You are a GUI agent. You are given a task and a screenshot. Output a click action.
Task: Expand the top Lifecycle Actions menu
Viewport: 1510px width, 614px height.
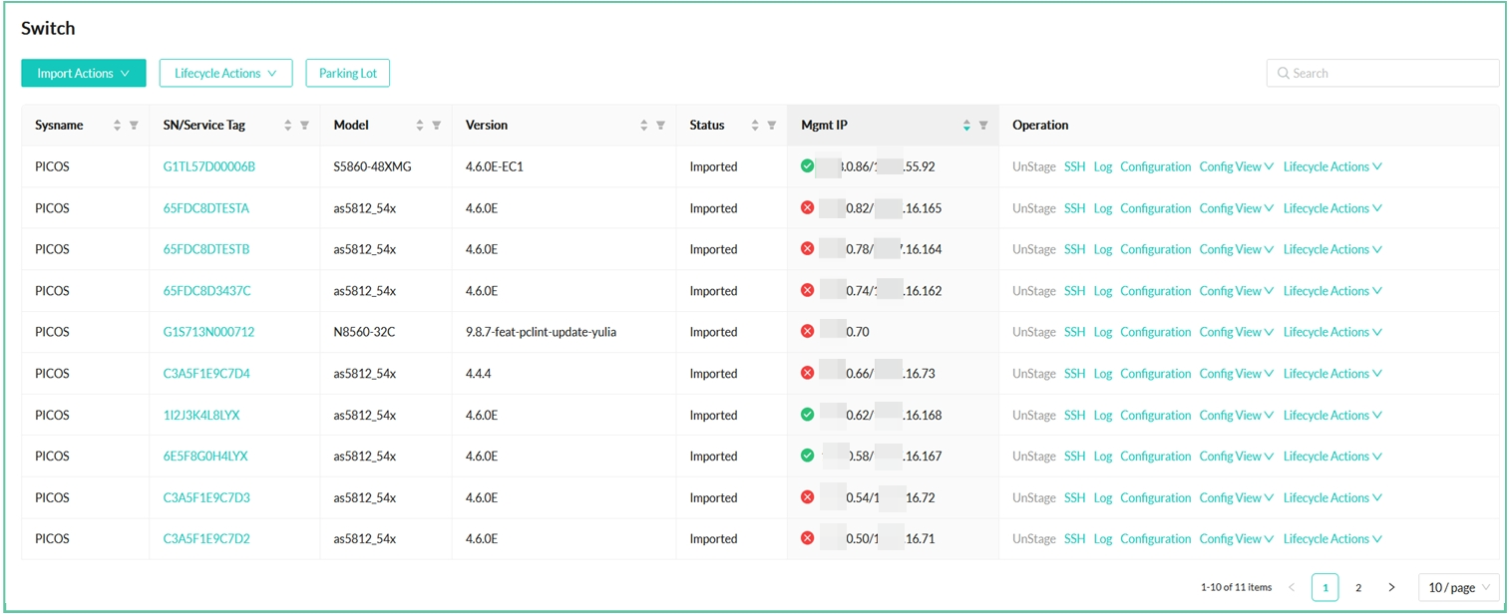tap(225, 73)
